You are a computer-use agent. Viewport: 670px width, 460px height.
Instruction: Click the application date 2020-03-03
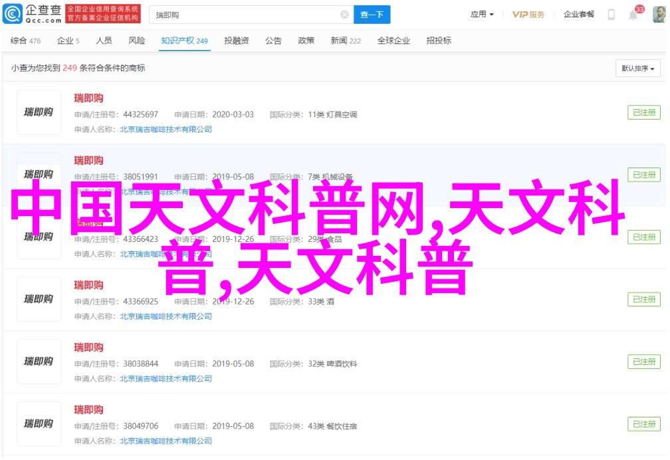(233, 114)
